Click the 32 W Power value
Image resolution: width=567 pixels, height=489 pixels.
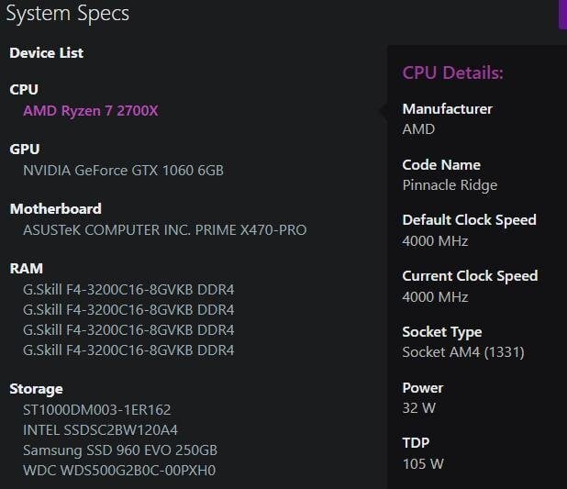coord(419,408)
